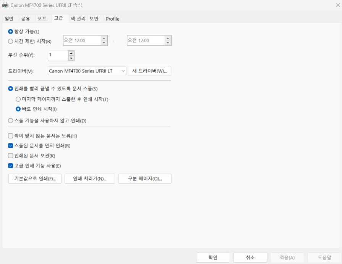The width and height of the screenshot is (342, 264).
Task: Click the 새 드라이버 button
Action: tap(150, 71)
